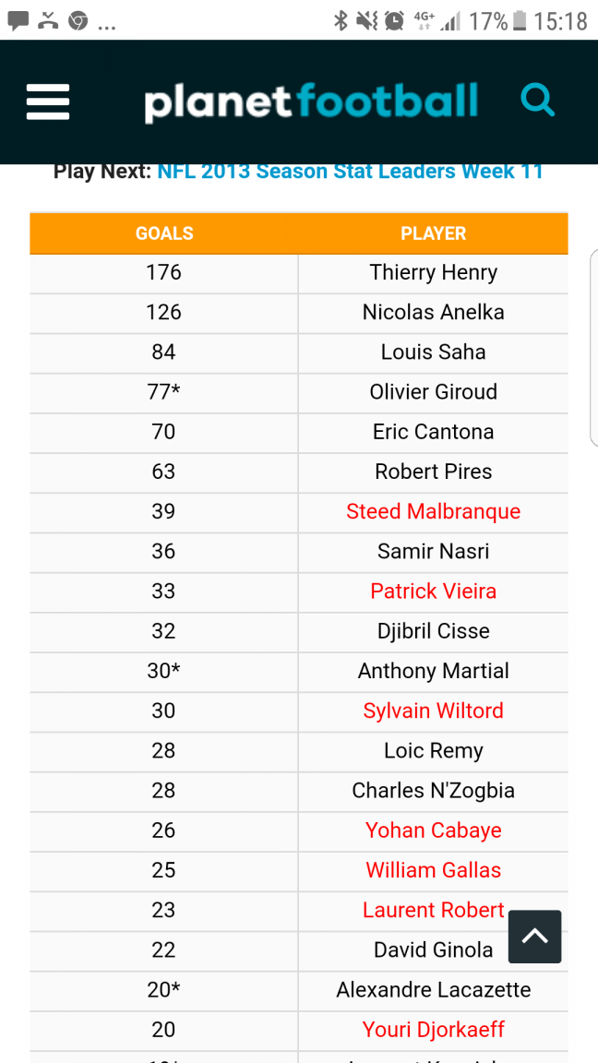The width and height of the screenshot is (598, 1063).
Task: Open the NFL 2013 Season Stat Leaders link
Action: (x=350, y=172)
